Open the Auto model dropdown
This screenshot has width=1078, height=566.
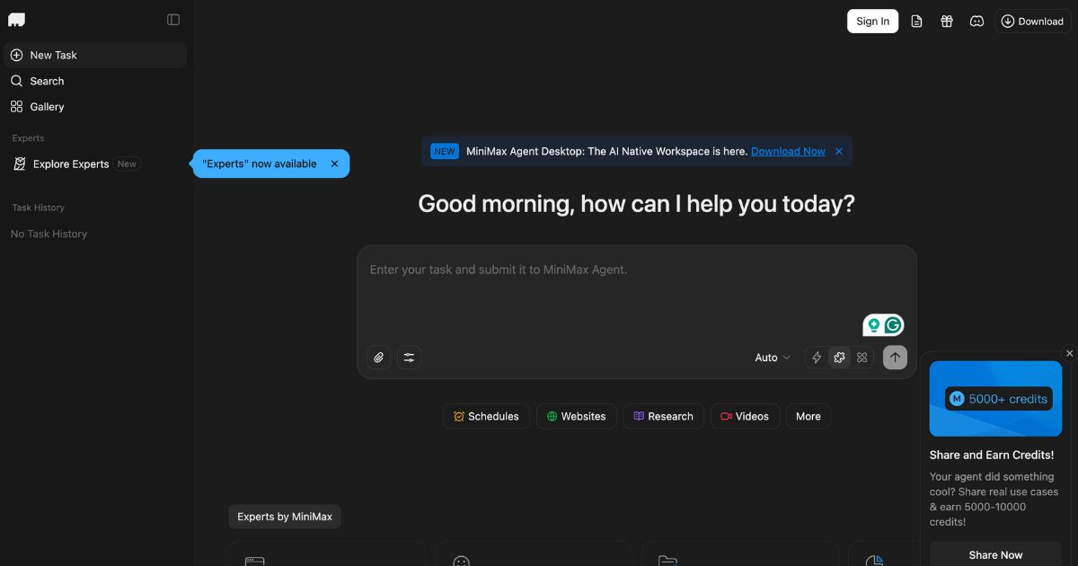pyautogui.click(x=772, y=358)
